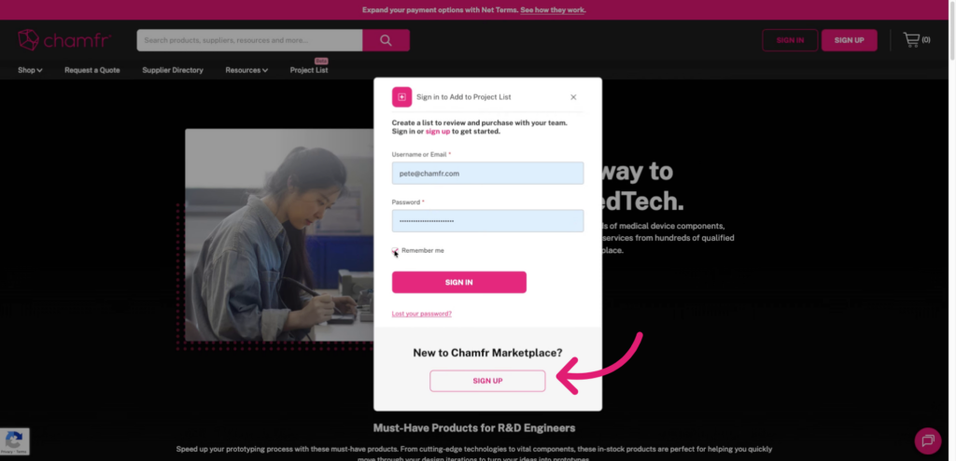The image size is (956, 461).
Task: Click the inline 'sign up' text link
Action: [x=438, y=132]
